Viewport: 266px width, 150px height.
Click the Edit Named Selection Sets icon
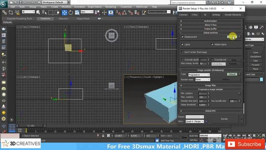(x=144, y=12)
